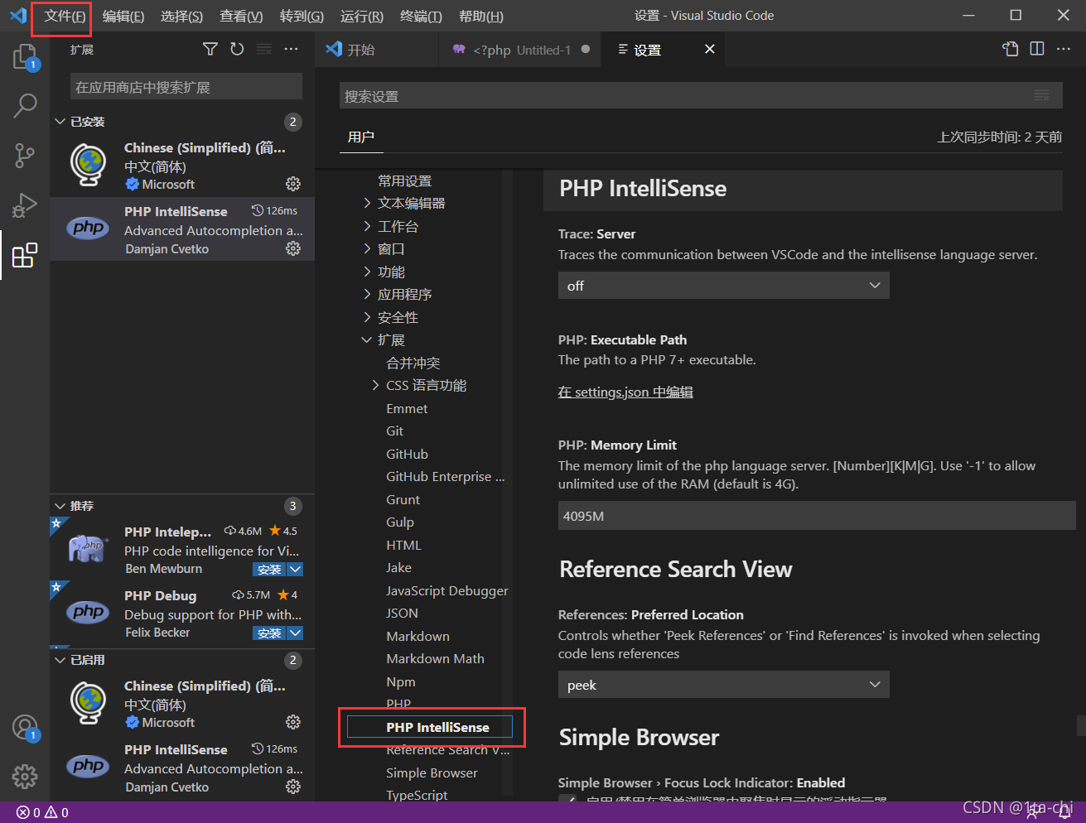
Task: Open the Extensions view icon
Action: click(x=25, y=255)
